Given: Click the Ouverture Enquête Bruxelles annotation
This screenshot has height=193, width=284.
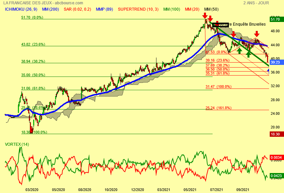Looking at the screenshot, I should pos(239,24).
